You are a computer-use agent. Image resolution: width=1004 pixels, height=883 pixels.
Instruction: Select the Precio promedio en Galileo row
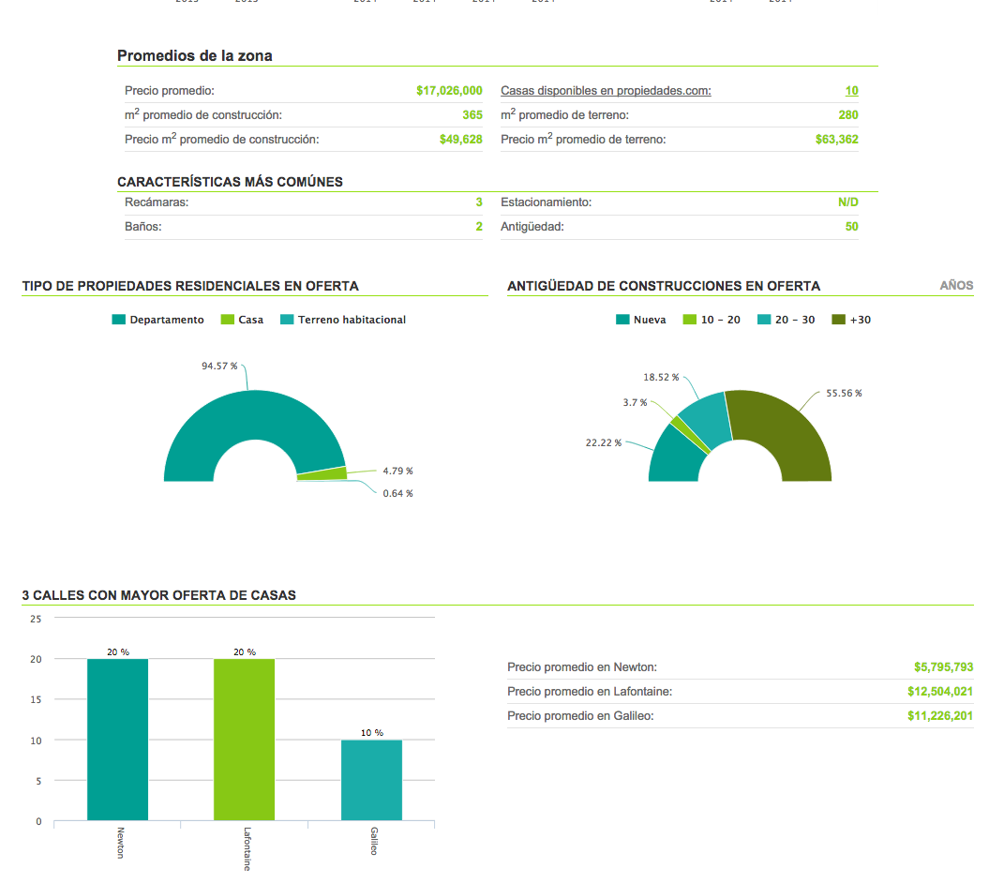580,716
